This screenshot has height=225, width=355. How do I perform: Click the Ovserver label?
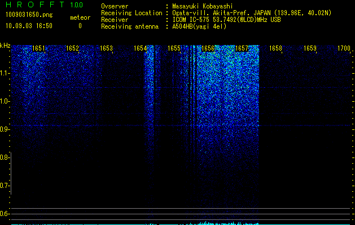115,6
